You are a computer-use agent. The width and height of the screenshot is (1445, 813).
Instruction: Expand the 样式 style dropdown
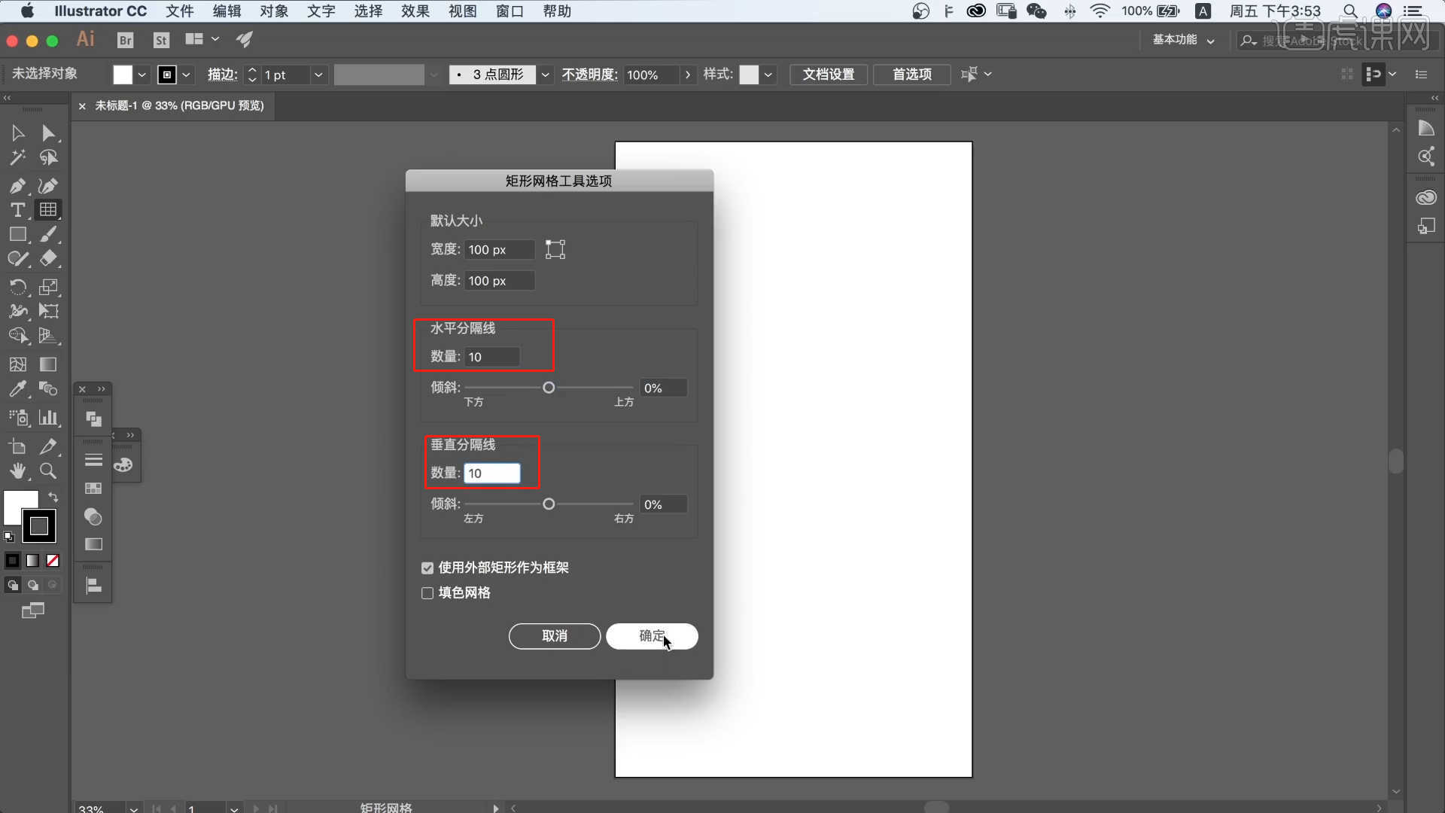(768, 75)
